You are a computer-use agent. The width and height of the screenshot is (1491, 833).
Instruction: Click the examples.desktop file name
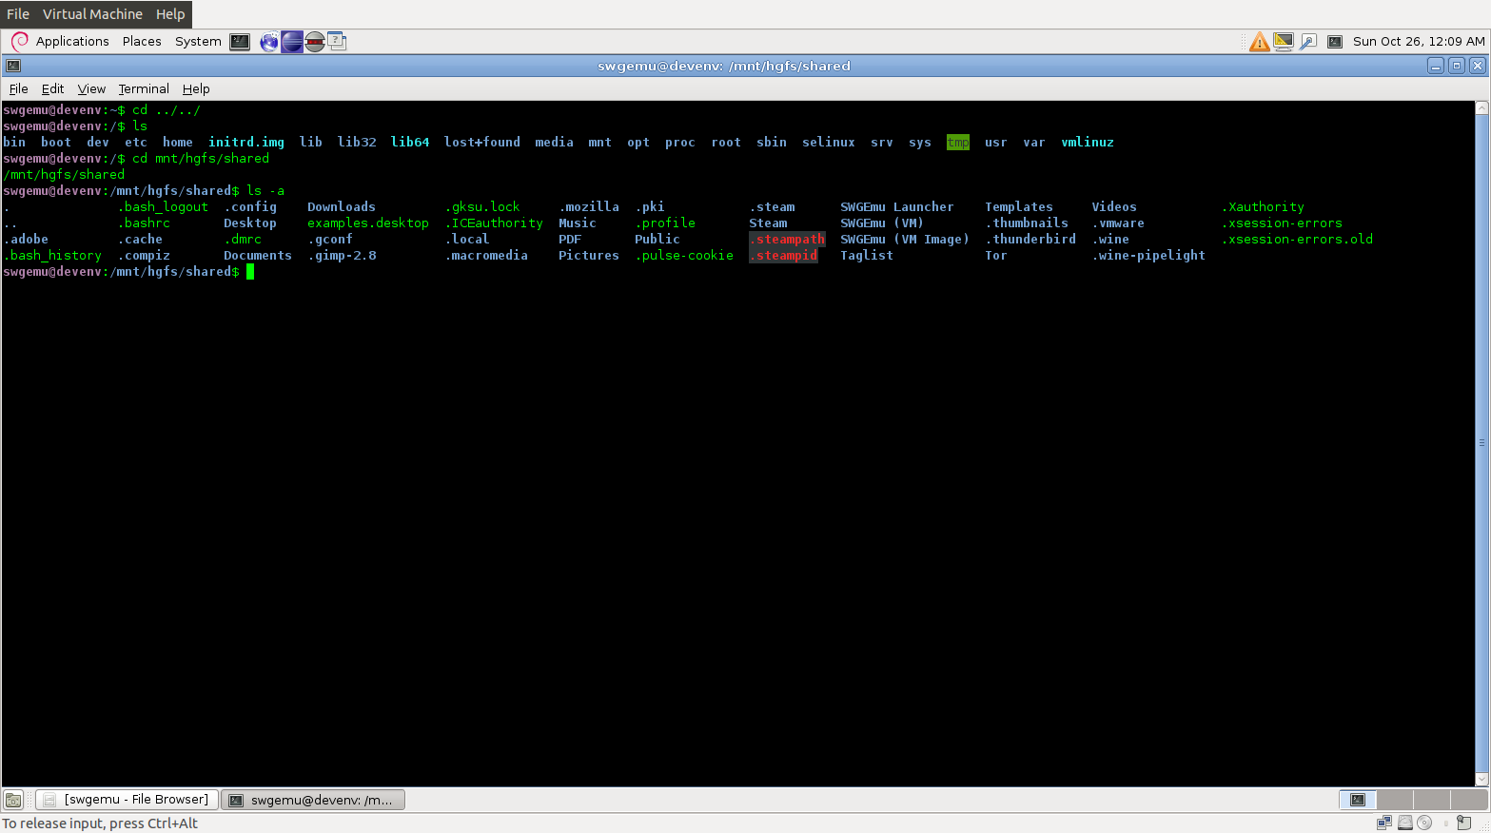pos(368,223)
